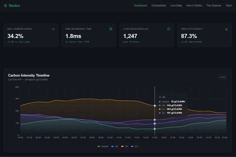This screenshot has height=157, width=236.
Task: Toggle the UK series in chart legend
Action: 115,146
